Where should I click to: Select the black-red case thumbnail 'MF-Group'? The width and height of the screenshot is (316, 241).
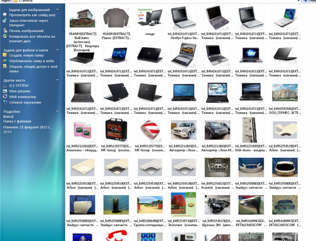[116, 130]
